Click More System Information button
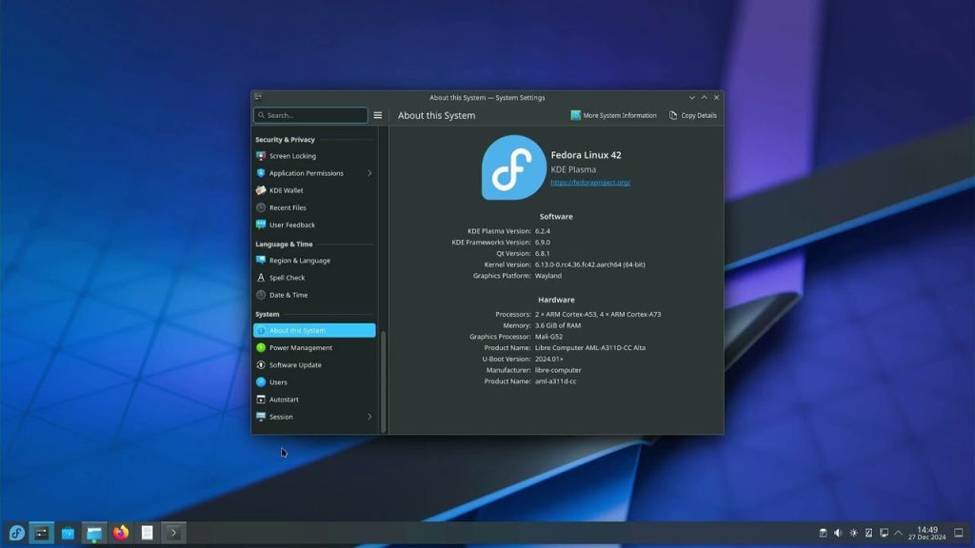This screenshot has height=548, width=975. pos(614,115)
